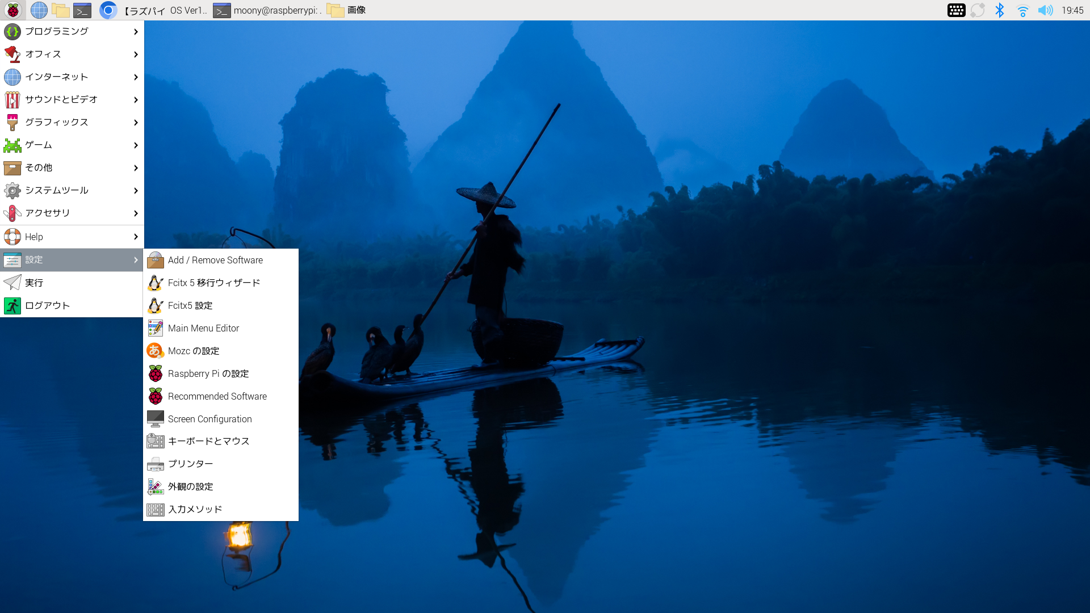1090x613 pixels.
Task: Open Raspberry Pi の設定
Action: (208, 373)
